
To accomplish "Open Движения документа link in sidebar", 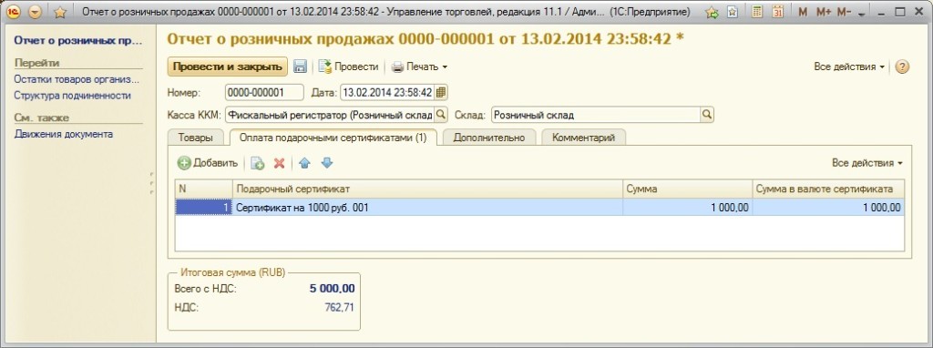I will 64,135.
